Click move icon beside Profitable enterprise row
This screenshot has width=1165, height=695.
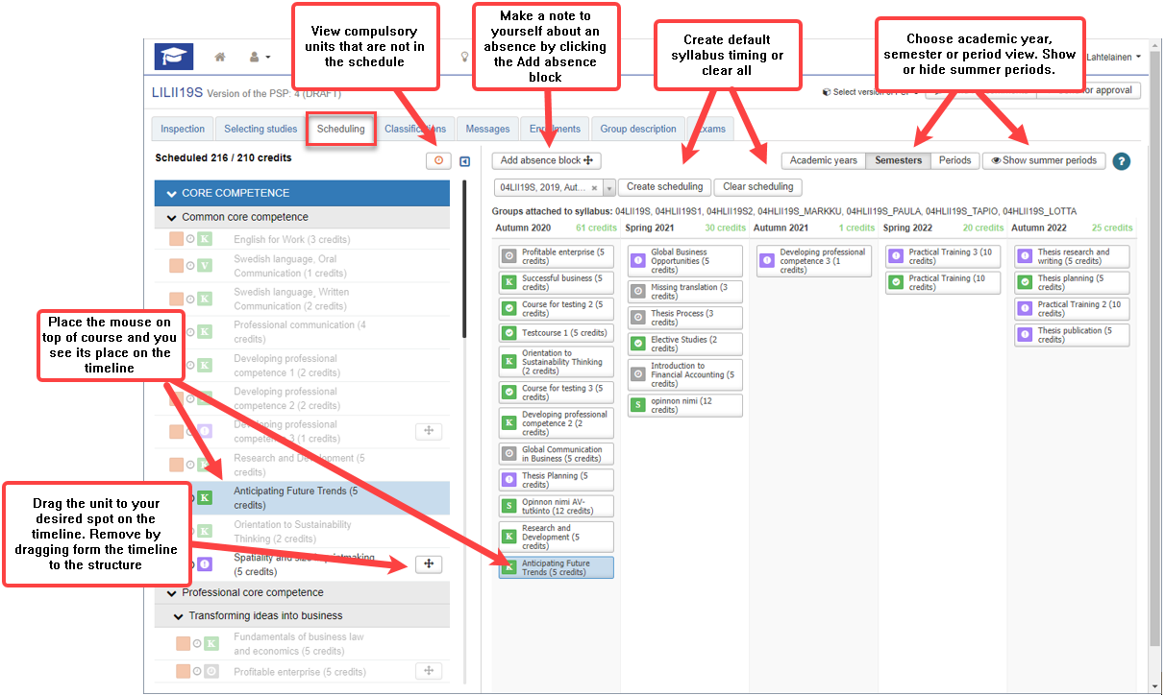429,672
